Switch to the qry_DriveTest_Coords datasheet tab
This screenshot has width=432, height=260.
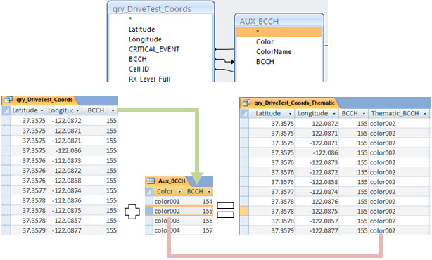tap(44, 100)
